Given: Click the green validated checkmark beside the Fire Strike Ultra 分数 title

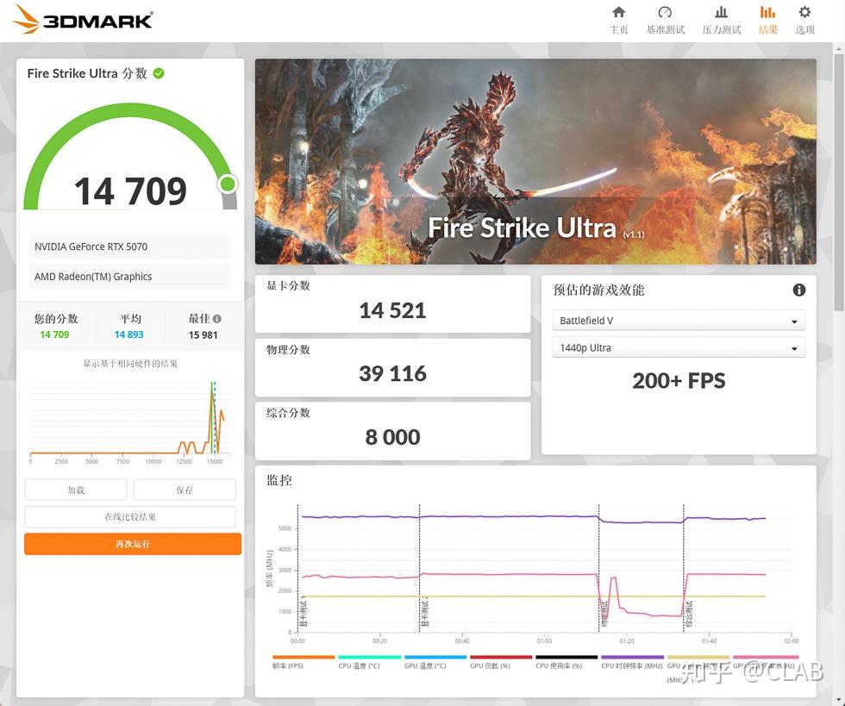Looking at the screenshot, I should point(159,73).
